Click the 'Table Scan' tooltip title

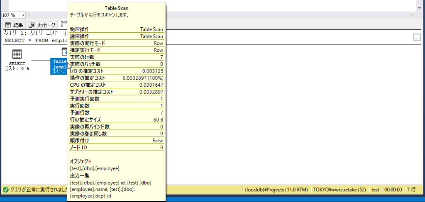[117, 8]
